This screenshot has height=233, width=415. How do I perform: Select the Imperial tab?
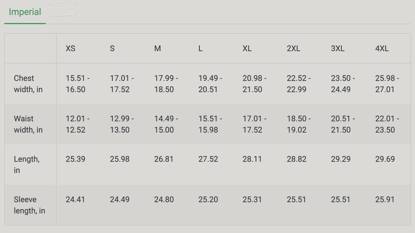(x=25, y=12)
